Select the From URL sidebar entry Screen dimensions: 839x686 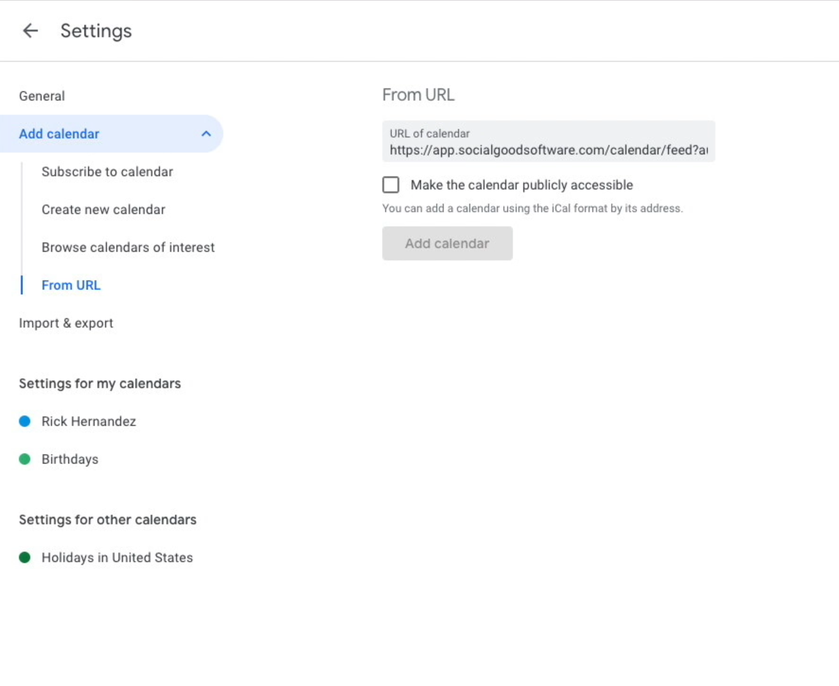pyautogui.click(x=71, y=285)
